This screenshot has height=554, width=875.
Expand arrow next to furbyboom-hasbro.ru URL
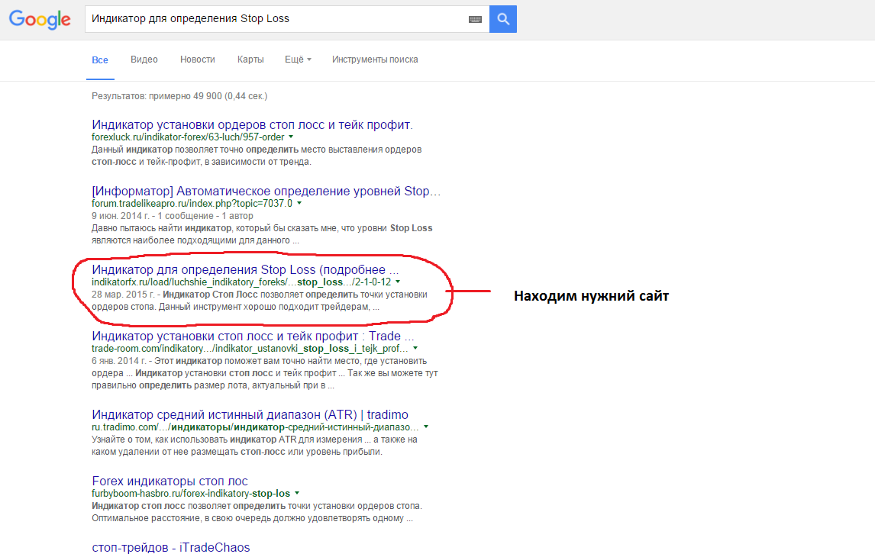tap(297, 493)
